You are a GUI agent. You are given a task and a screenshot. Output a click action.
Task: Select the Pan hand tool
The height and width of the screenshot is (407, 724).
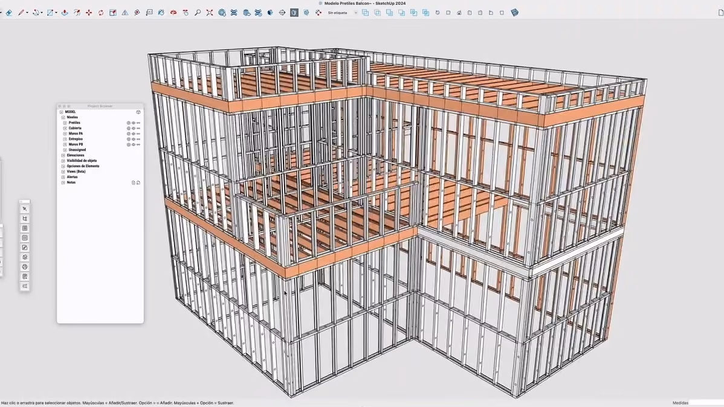pyautogui.click(x=186, y=13)
